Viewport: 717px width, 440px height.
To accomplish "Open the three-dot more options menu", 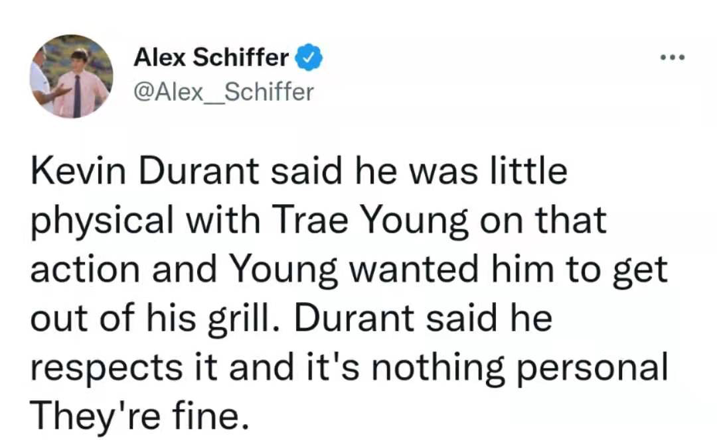I will click(x=673, y=58).
